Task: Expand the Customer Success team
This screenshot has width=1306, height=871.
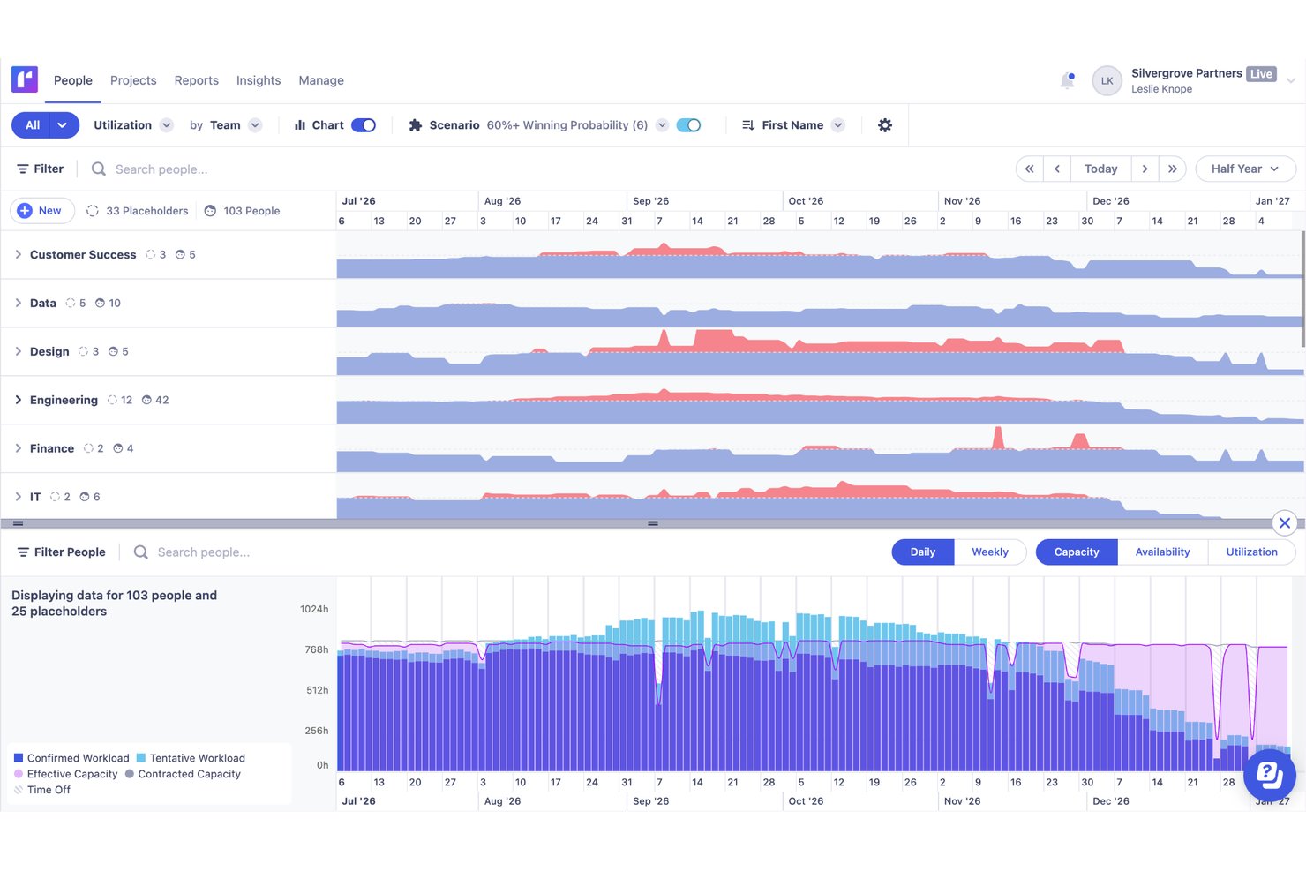Action: pyautogui.click(x=18, y=254)
